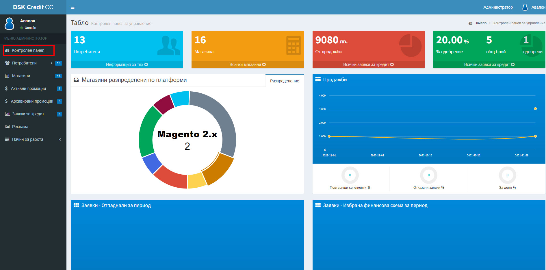Image resolution: width=546 pixels, height=270 pixels.
Task: Click the 4 badge next to Активни промоции
Action: point(59,88)
